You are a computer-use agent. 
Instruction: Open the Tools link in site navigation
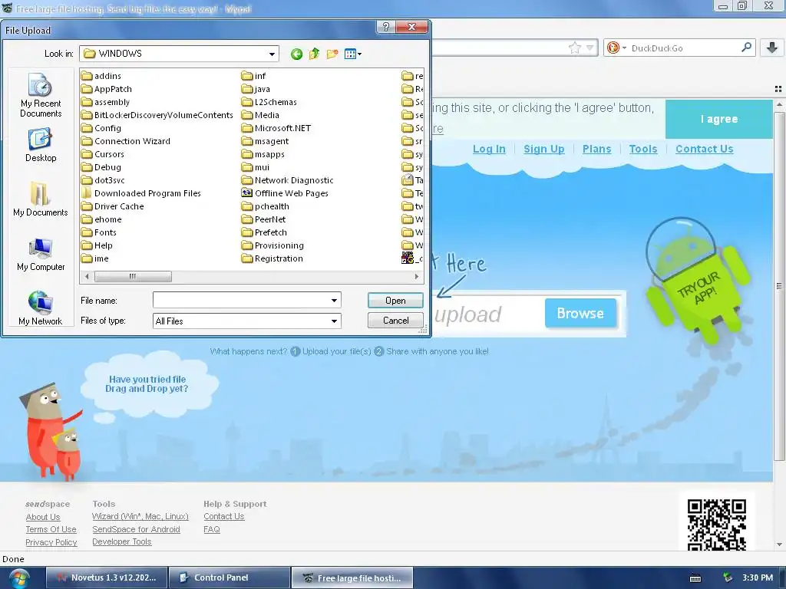(643, 149)
